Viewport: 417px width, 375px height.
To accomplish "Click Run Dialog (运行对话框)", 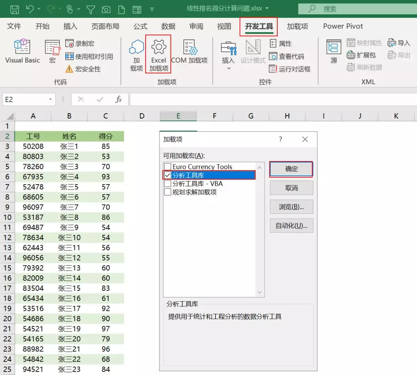I will [290, 69].
